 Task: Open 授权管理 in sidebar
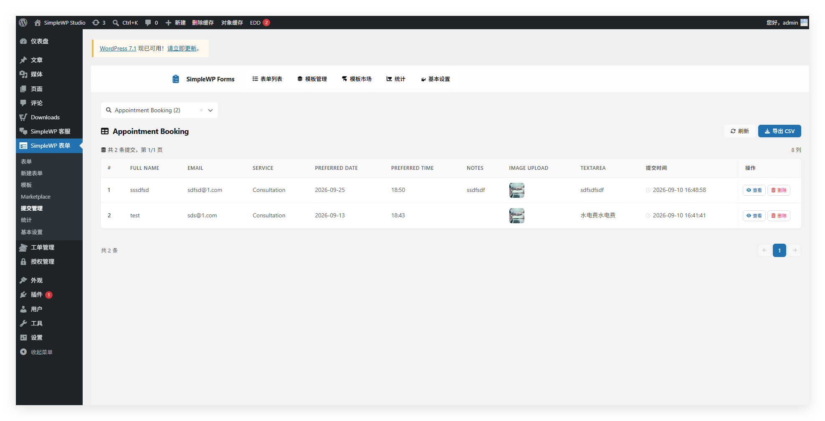click(49, 262)
